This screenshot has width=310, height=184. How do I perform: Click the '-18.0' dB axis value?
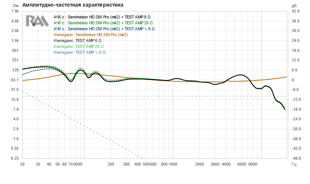(x=296, y=109)
